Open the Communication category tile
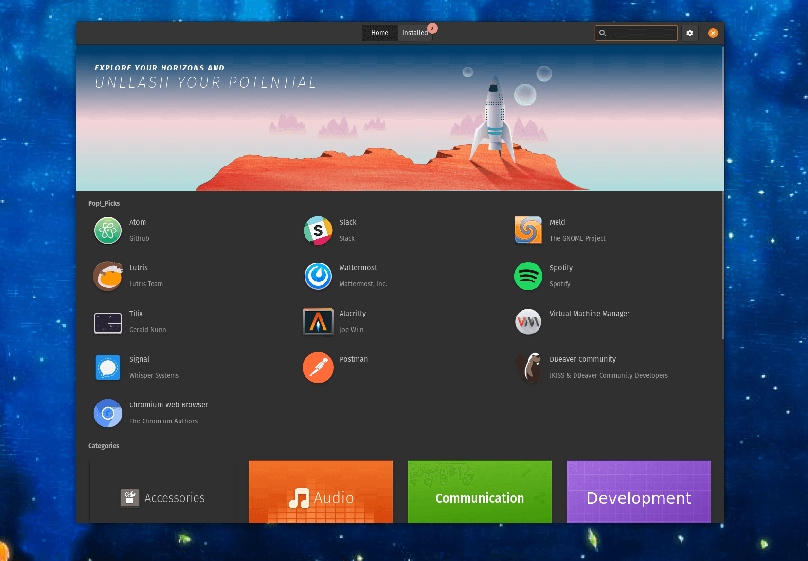 click(x=480, y=492)
